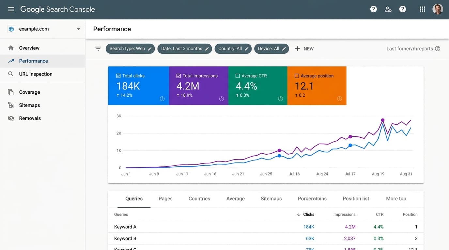Toggle the Total clicks checkbox

[x=118, y=76]
